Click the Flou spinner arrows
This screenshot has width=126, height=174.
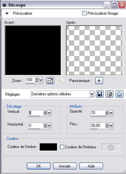click(x=107, y=126)
